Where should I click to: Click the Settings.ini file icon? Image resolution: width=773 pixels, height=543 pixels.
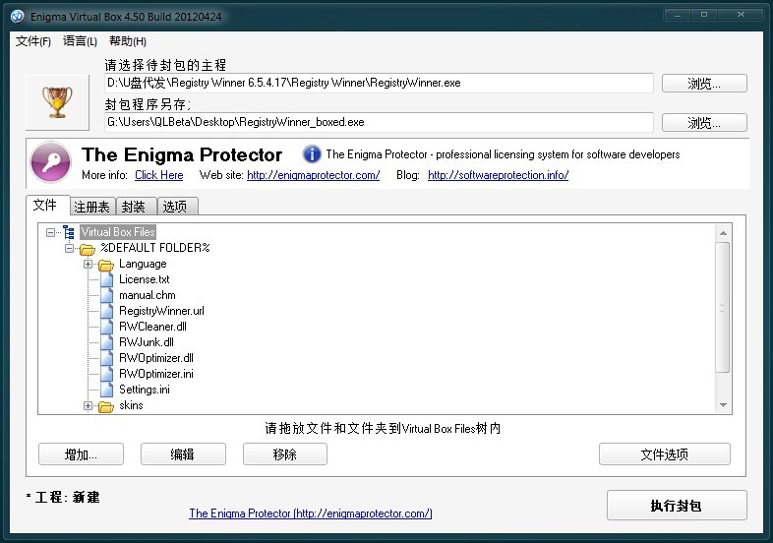(106, 391)
